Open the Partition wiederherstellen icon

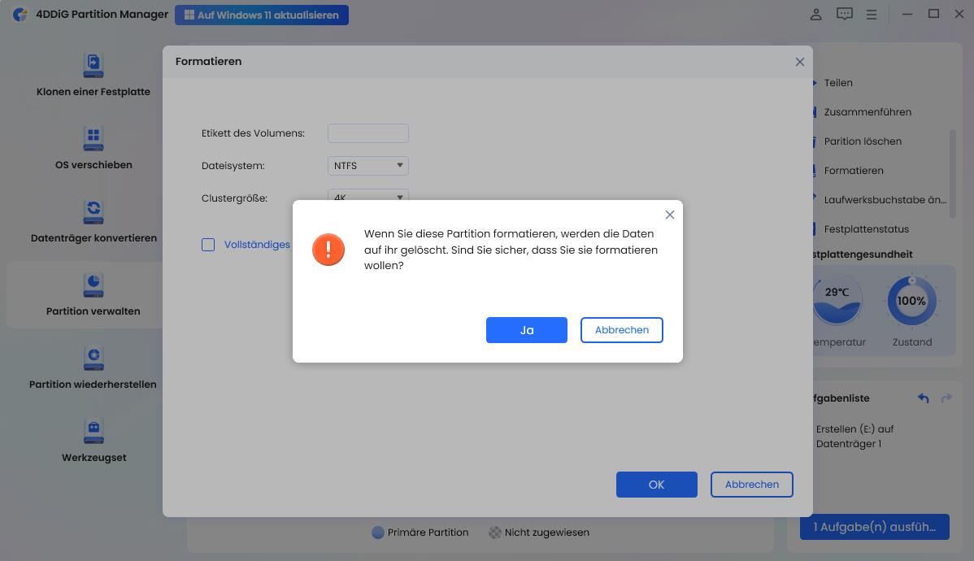pyautogui.click(x=93, y=358)
